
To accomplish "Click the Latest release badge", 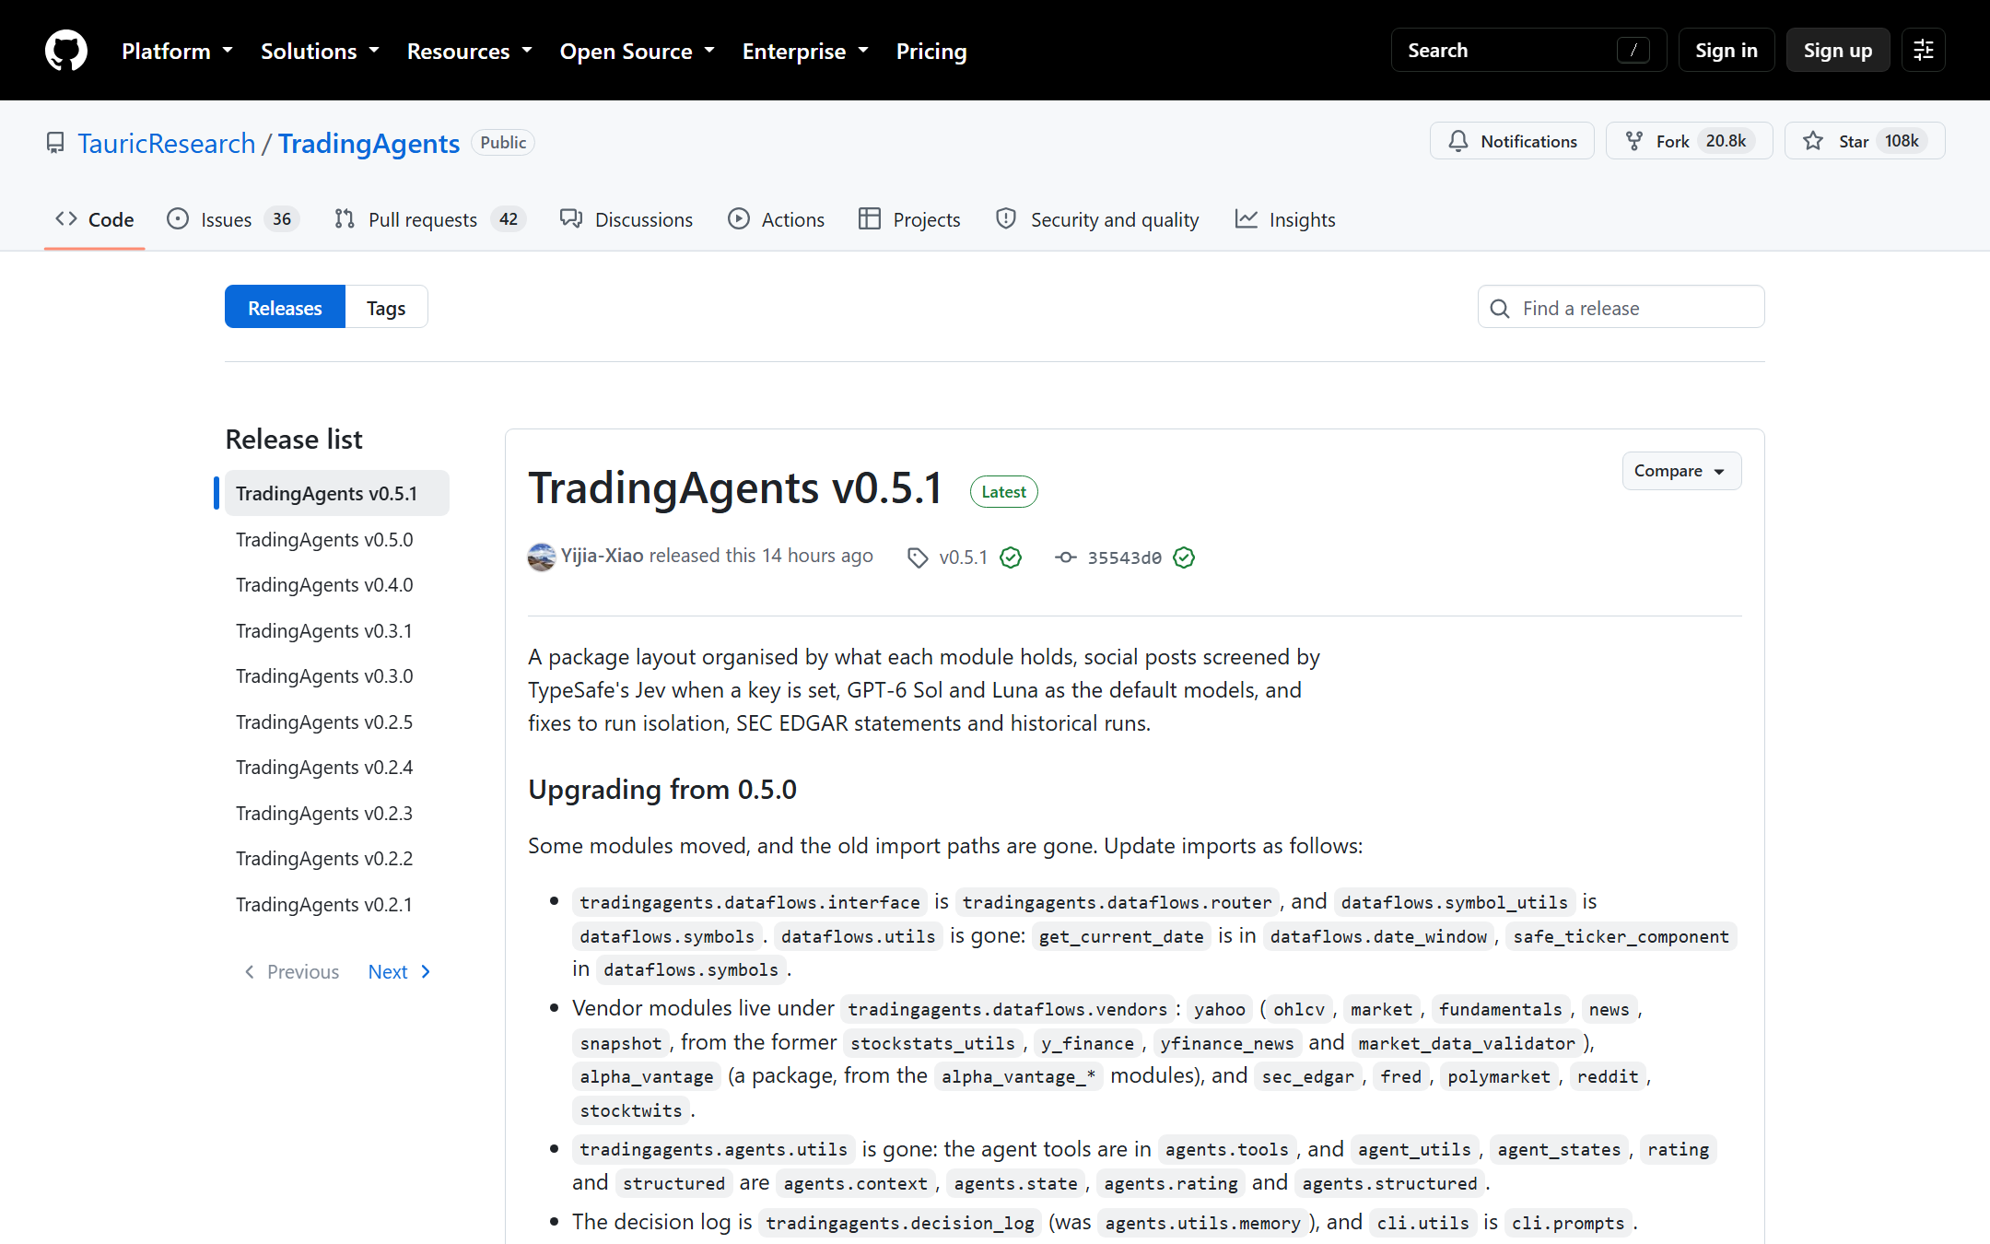I will pyautogui.click(x=1003, y=491).
